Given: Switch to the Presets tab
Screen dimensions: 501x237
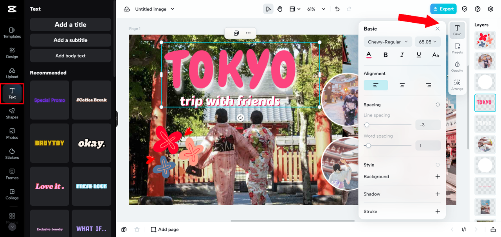Looking at the screenshot, I should [x=457, y=48].
